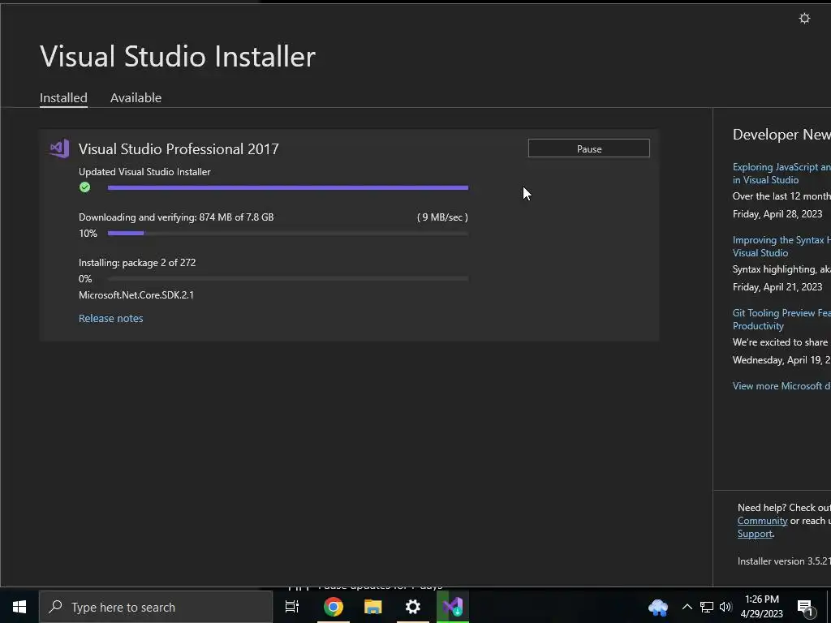Open File Explorer from taskbar
The image size is (831, 623).
pyautogui.click(x=373, y=607)
